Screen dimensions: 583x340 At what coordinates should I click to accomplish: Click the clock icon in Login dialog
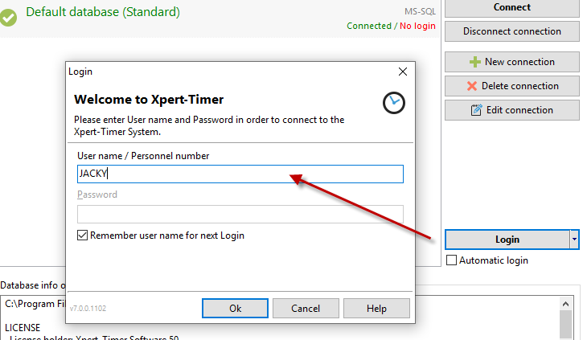tap(393, 102)
